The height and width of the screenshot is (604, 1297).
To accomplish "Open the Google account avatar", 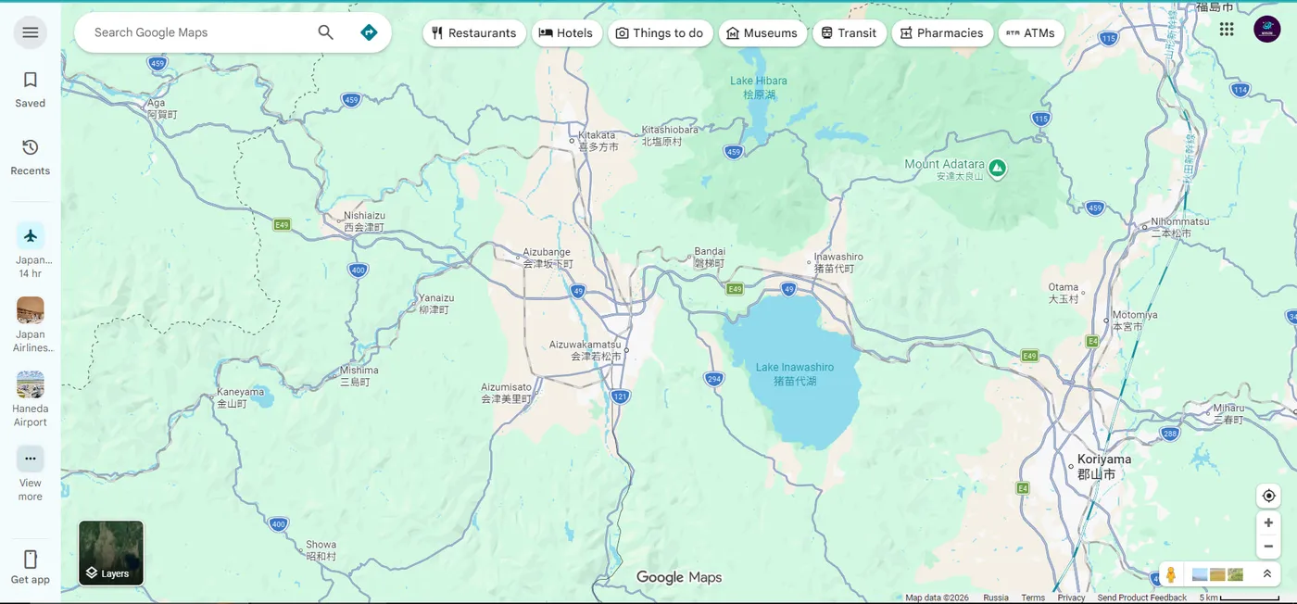I will tap(1267, 30).
